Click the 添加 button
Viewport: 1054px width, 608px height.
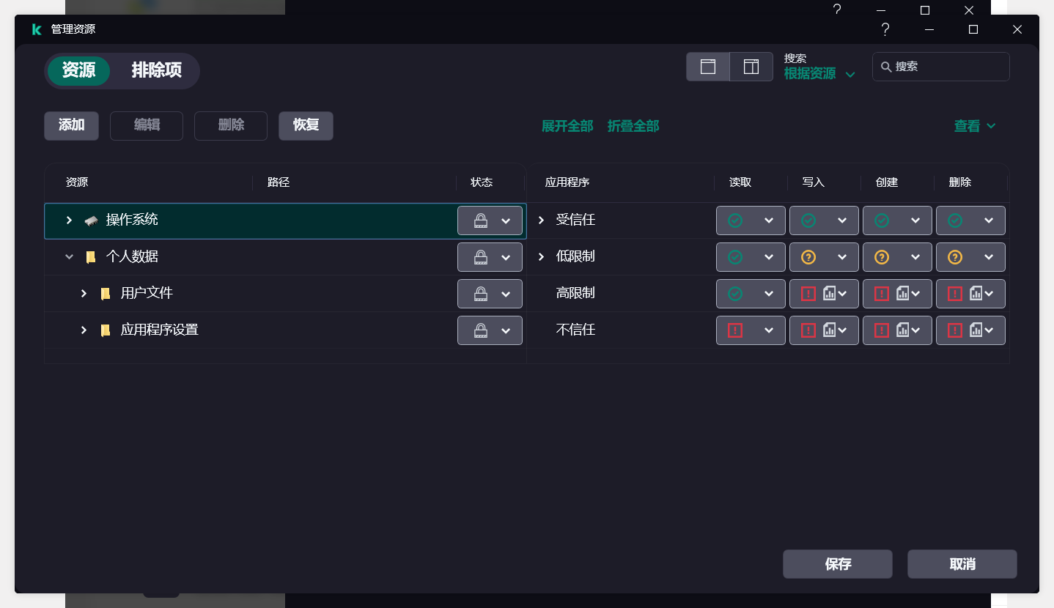click(70, 125)
